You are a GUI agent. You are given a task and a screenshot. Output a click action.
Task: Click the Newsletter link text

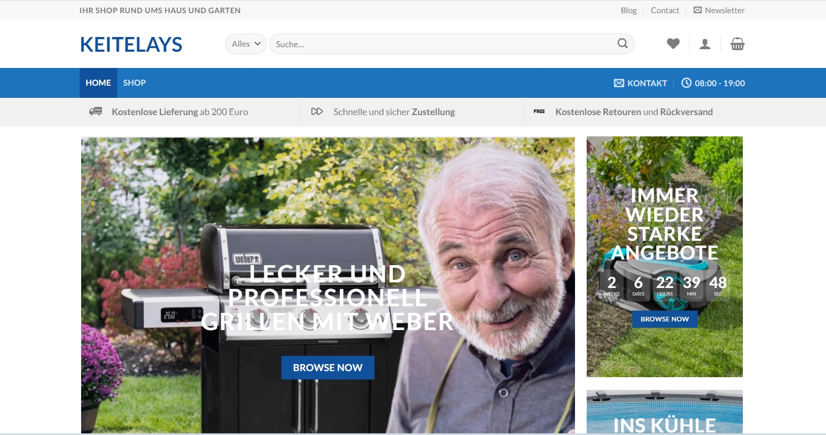pyautogui.click(x=725, y=10)
